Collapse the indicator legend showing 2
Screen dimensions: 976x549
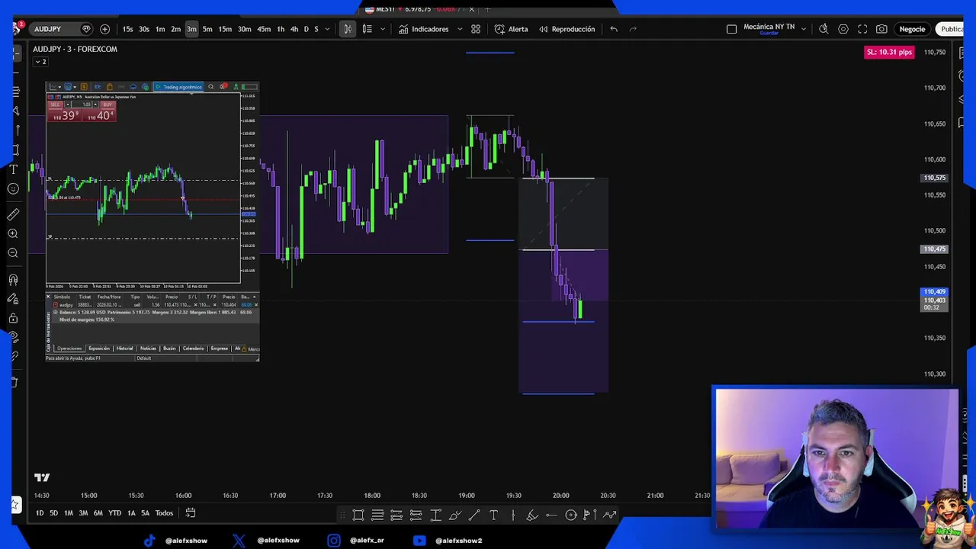[40, 62]
